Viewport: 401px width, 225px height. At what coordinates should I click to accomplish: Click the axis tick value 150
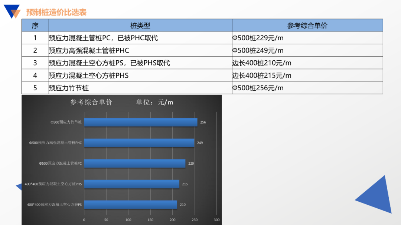pyautogui.click(x=150, y=220)
